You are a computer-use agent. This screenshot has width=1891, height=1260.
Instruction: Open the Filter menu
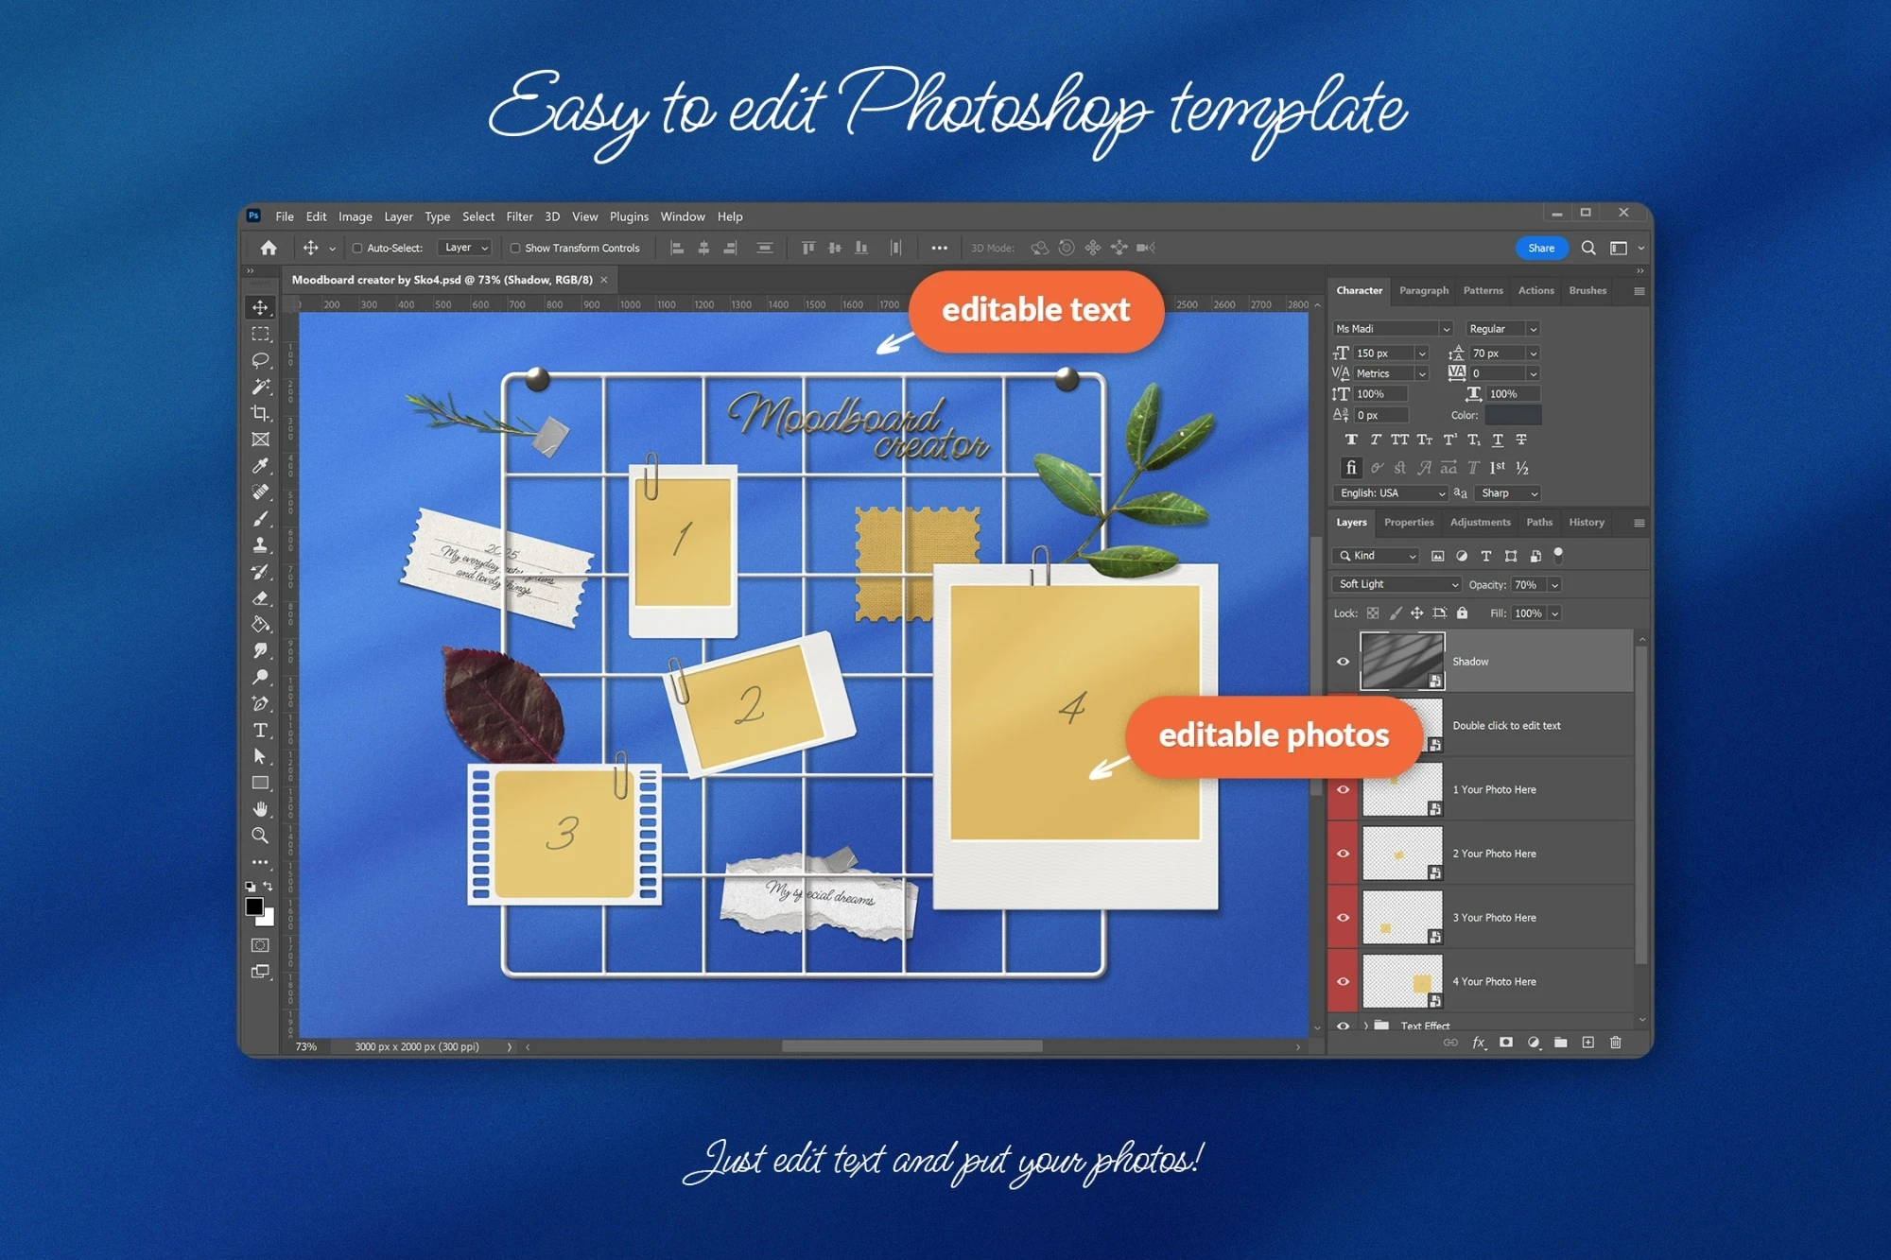(519, 216)
